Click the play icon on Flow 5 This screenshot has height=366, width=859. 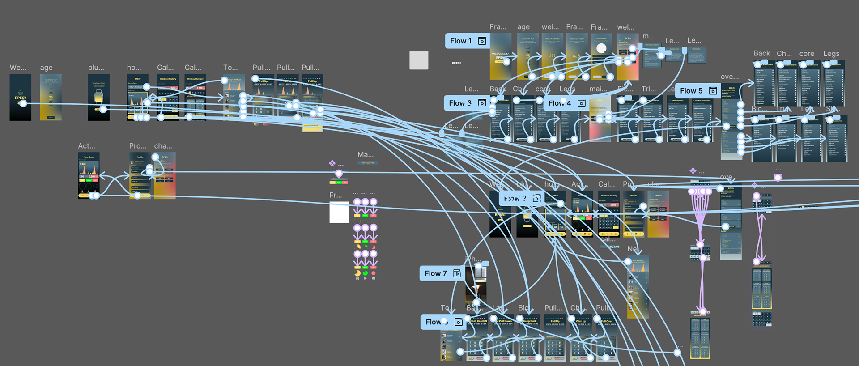click(x=713, y=91)
